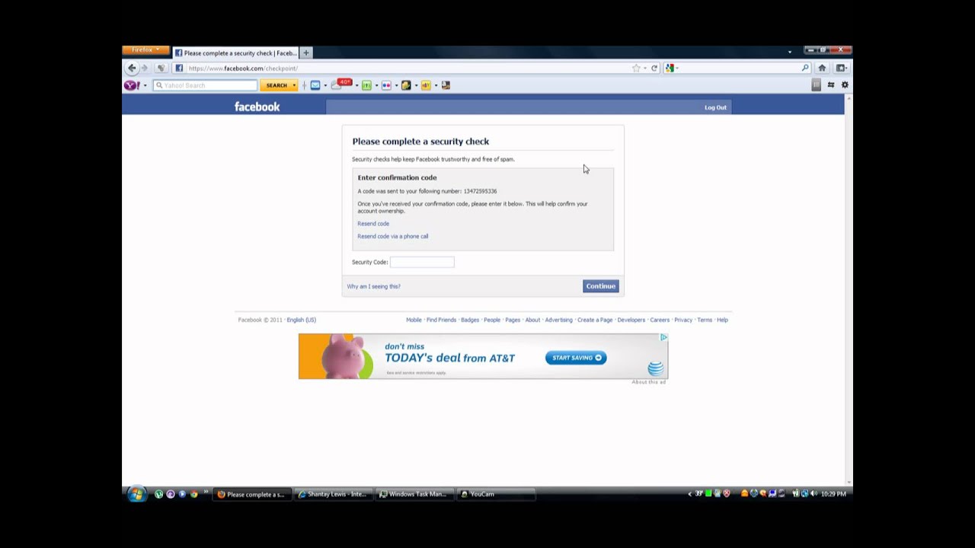
Task: Open the Mobile footer link
Action: pos(414,320)
